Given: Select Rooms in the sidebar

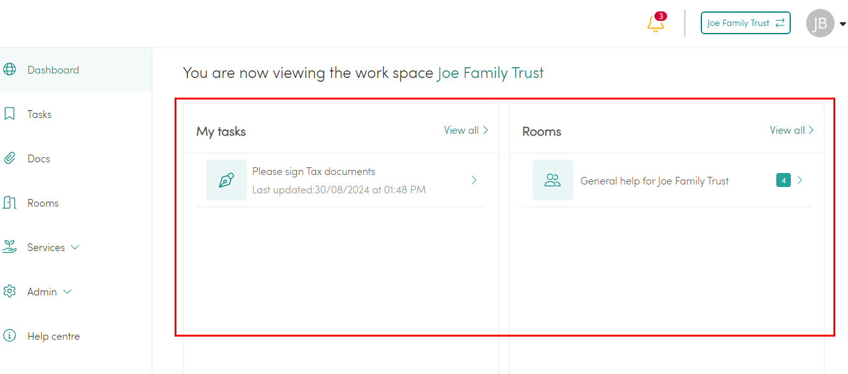Looking at the screenshot, I should click(43, 203).
